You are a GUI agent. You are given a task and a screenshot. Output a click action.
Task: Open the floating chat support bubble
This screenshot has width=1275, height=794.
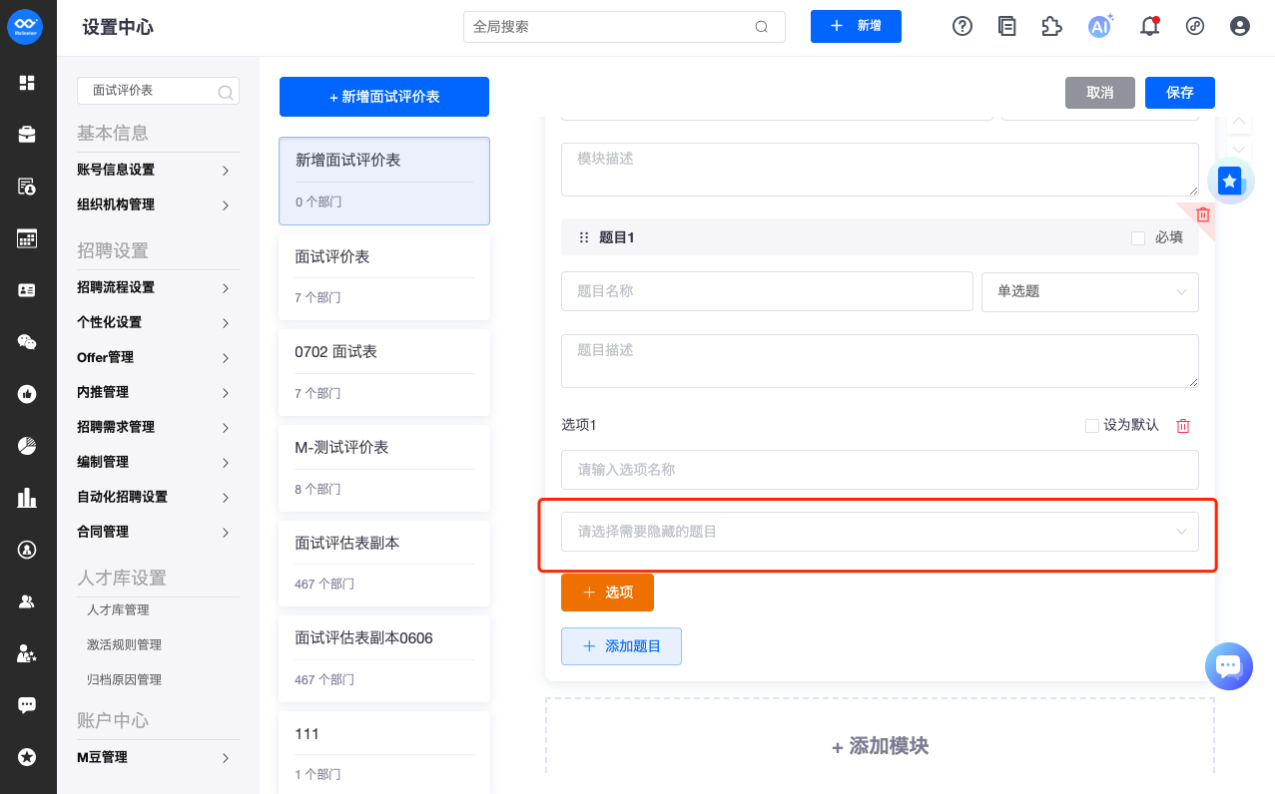click(1228, 666)
